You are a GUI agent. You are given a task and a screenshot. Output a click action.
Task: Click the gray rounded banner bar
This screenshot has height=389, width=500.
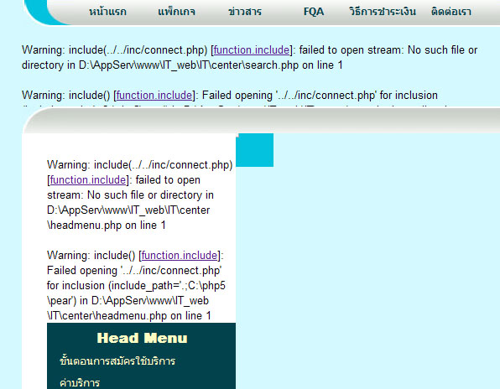pyautogui.click(x=262, y=121)
